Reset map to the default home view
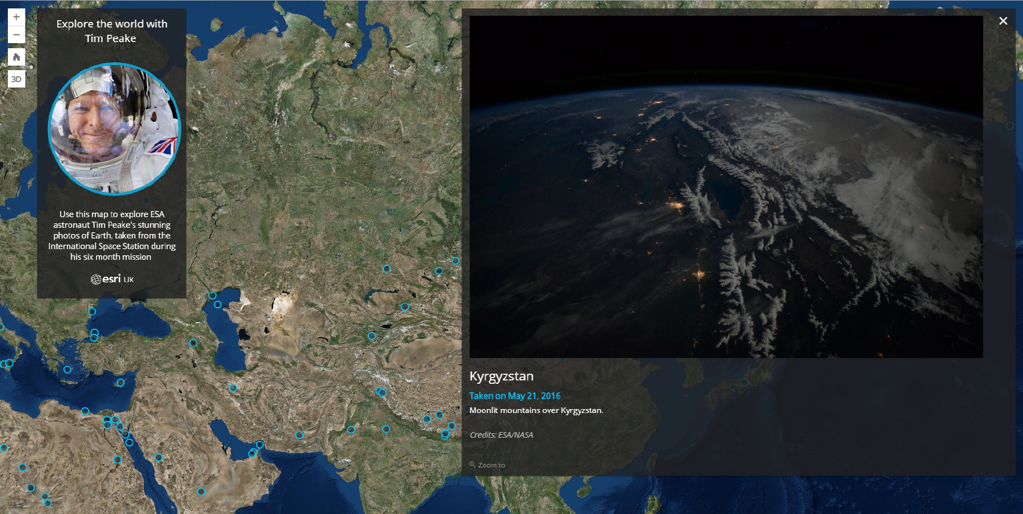This screenshot has height=514, width=1023. coord(16,57)
